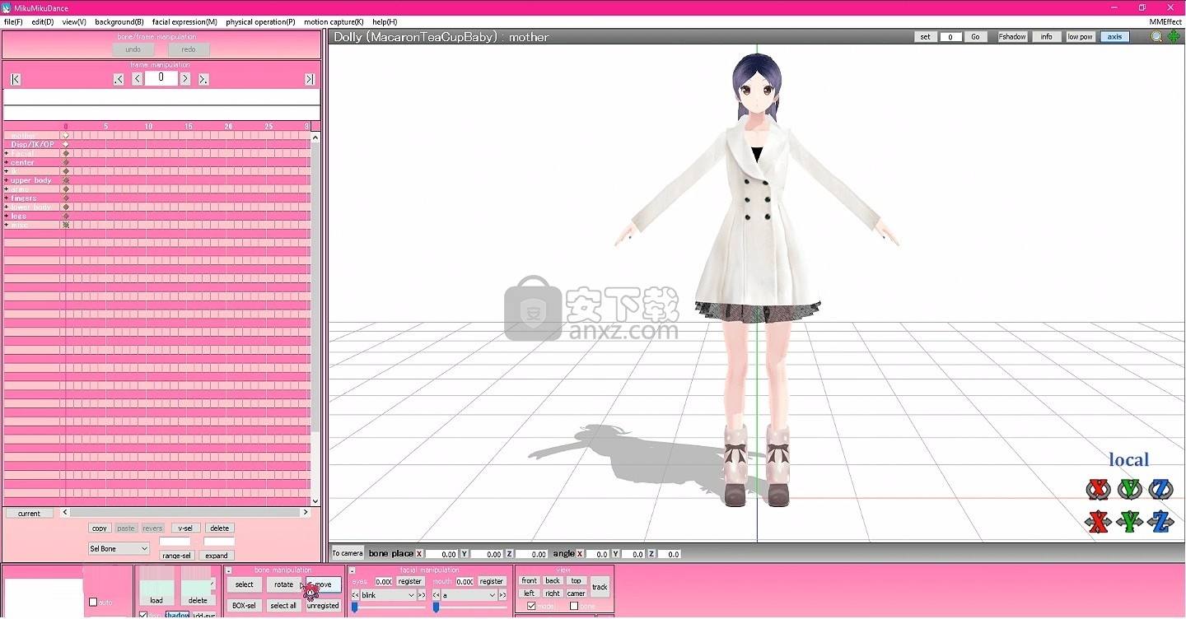The image size is (1186, 619).
Task: Jump to the last frame
Action: [310, 79]
